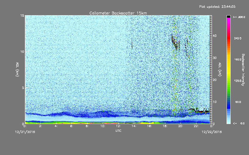The height and width of the screenshot is (155, 249).
Task: Click the 60.0 colorbar tick label
Action: click(238, 102)
